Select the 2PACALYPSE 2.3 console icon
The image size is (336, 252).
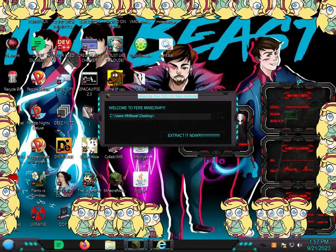89,78
